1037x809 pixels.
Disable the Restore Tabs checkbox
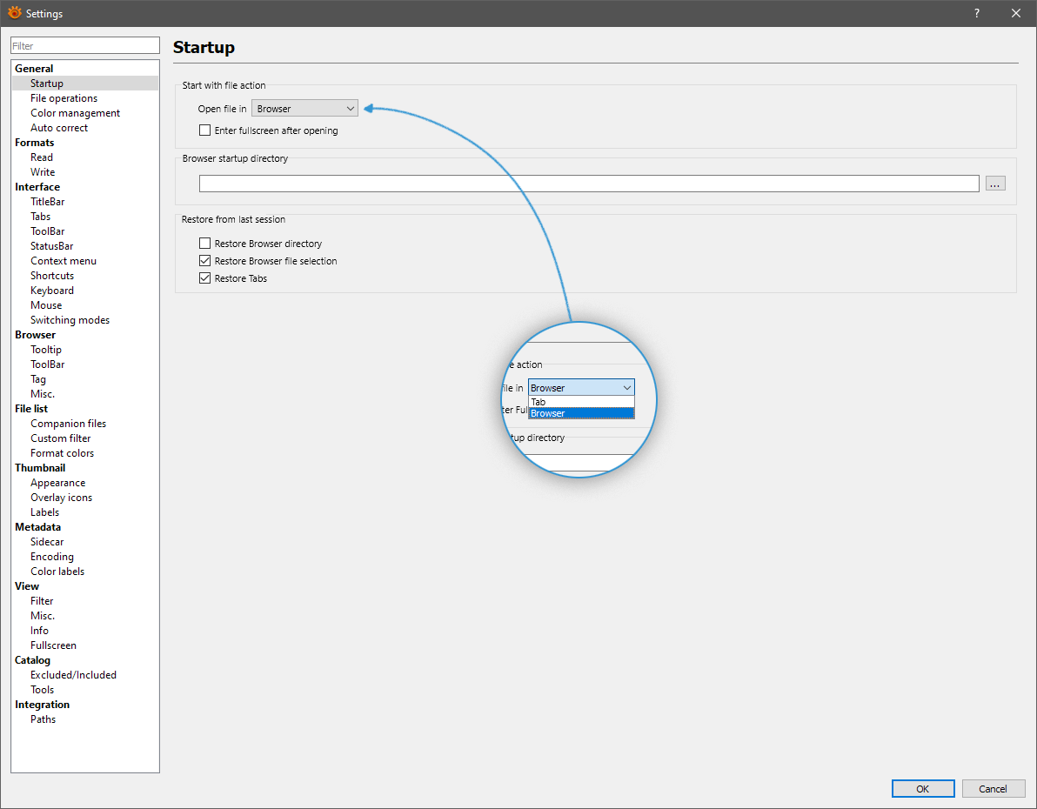(205, 278)
